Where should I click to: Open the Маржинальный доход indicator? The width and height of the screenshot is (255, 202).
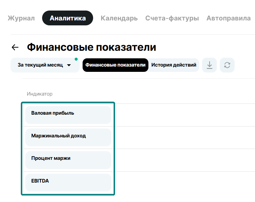tap(68, 137)
